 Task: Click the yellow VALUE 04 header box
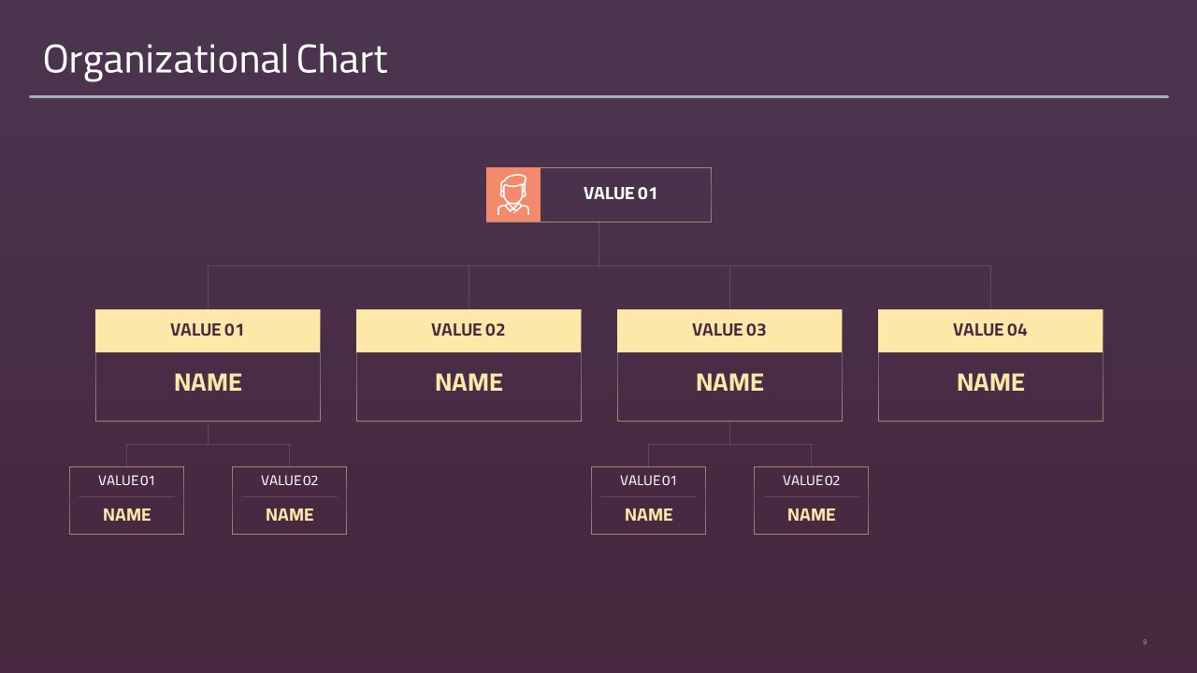click(x=990, y=331)
